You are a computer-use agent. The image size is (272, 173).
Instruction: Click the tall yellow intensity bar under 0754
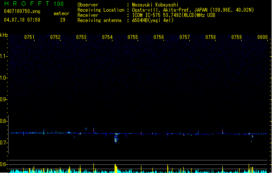(x=116, y=168)
